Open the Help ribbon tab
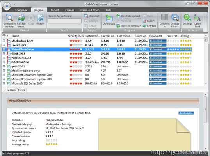The width and height of the screenshot is (210, 156). [109, 10]
